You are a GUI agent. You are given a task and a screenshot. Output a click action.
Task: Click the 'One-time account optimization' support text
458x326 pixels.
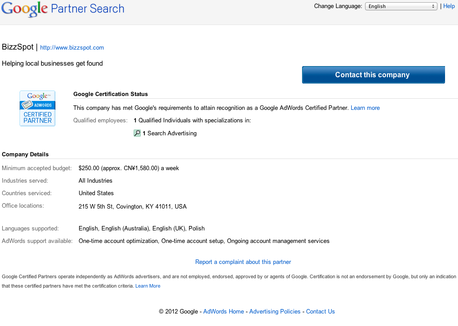pyautogui.click(x=118, y=241)
